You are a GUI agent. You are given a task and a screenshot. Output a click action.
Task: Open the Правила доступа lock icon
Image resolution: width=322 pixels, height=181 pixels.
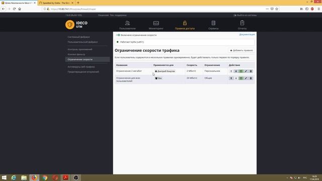[185, 23]
